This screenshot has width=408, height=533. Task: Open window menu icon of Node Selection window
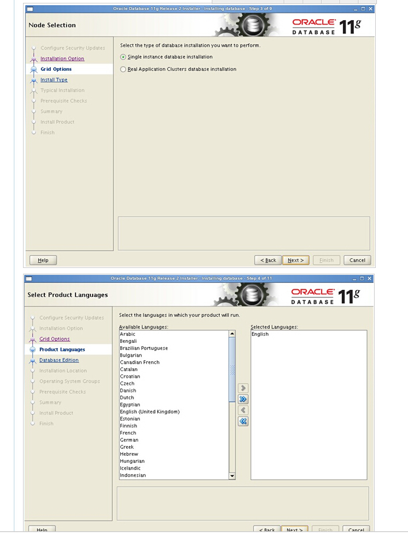point(30,9)
